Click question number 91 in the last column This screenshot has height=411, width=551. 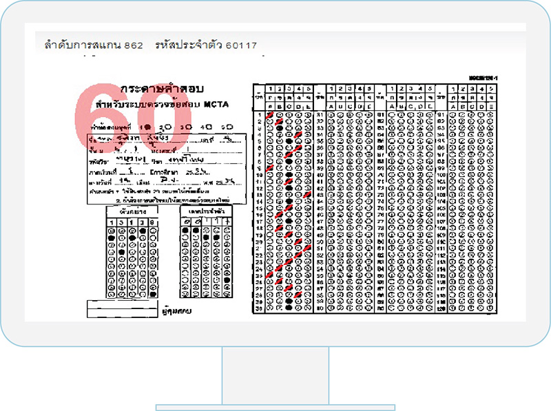440,114
